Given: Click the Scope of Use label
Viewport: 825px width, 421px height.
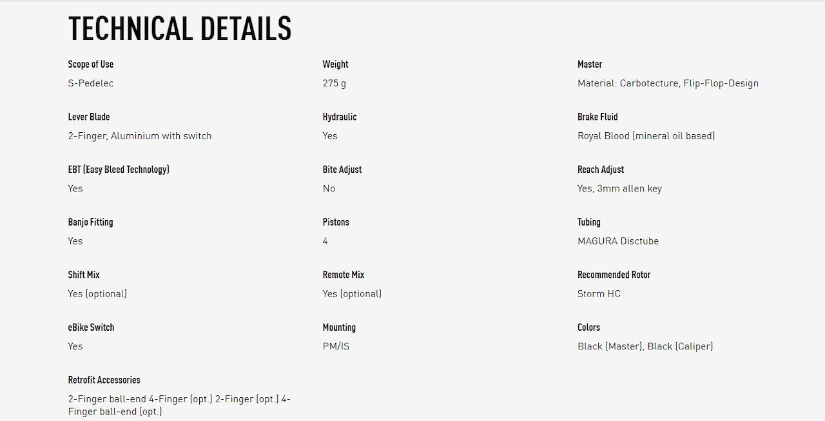Looking at the screenshot, I should tap(91, 64).
